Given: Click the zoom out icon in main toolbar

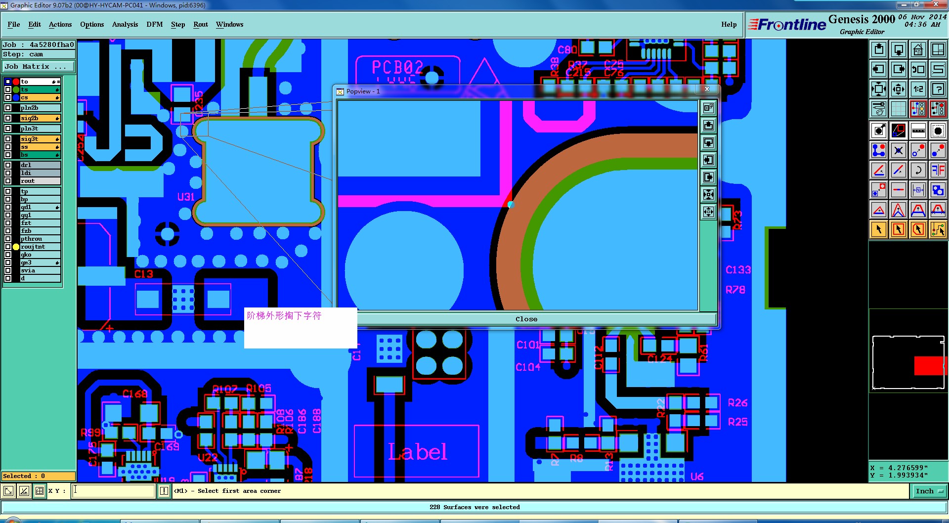Looking at the screenshot, I should [899, 89].
